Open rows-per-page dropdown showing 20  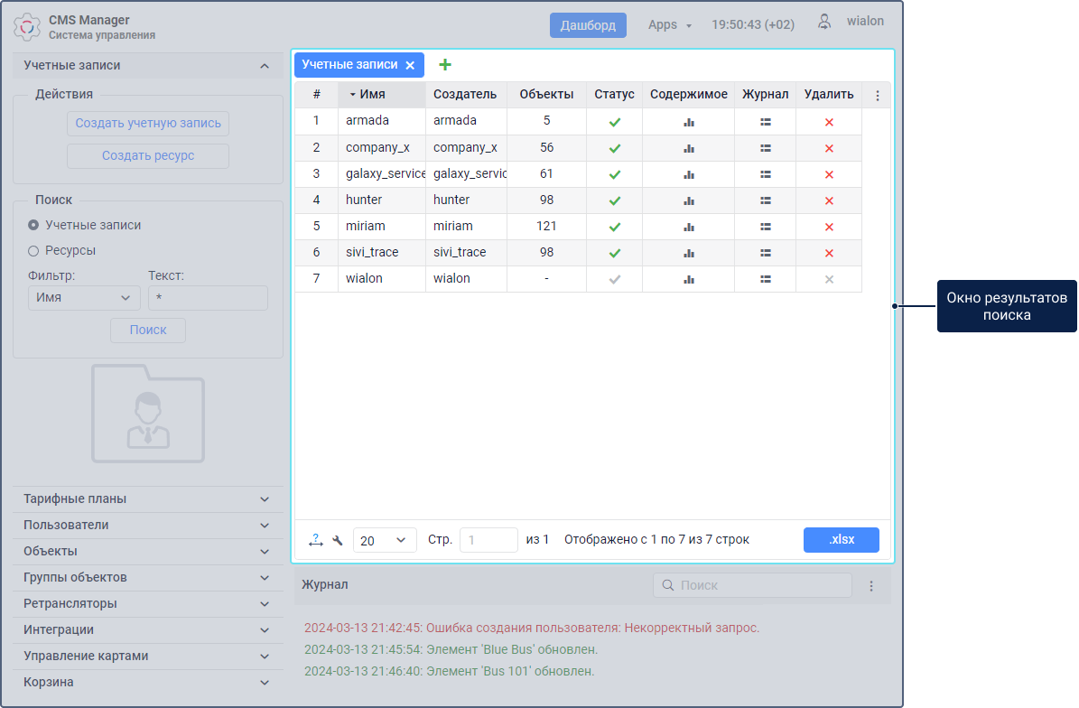pos(385,540)
